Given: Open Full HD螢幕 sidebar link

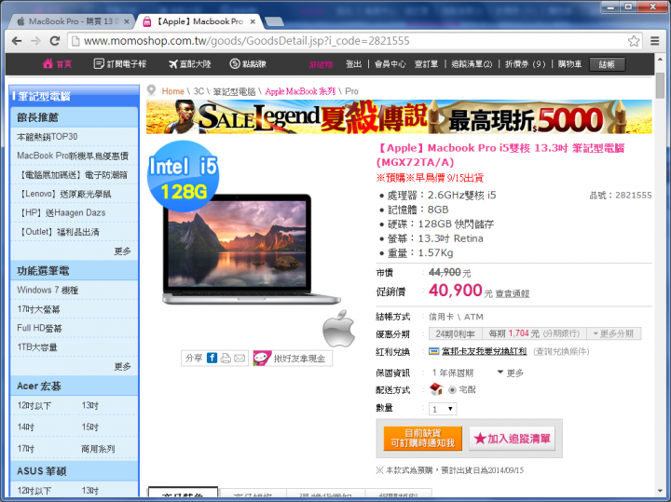Looking at the screenshot, I should click(x=39, y=328).
